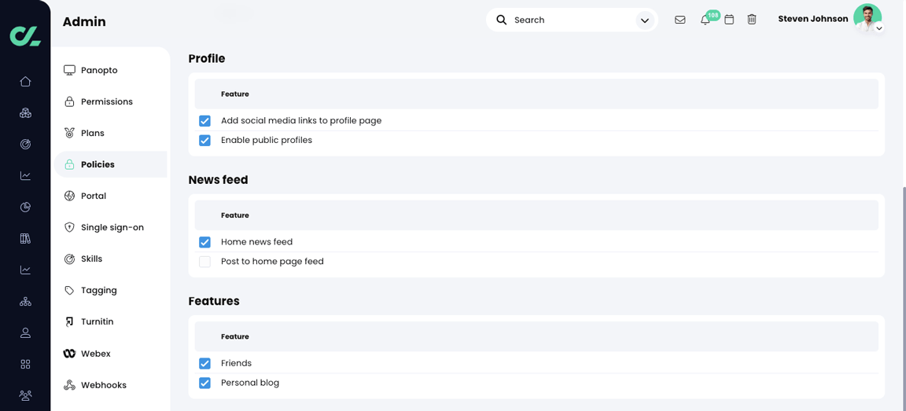Click the Policies lock icon
The image size is (906, 411).
click(x=69, y=164)
